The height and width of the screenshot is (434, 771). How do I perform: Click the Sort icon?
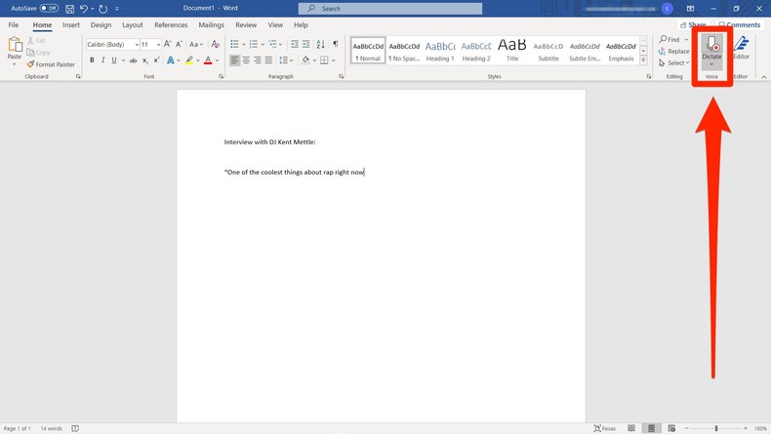(320, 44)
